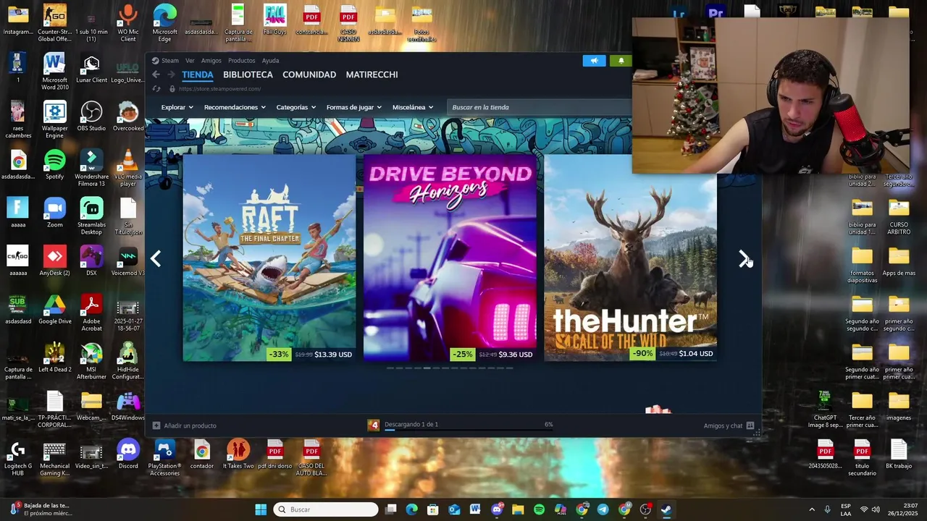Click Añadir un producto link

(190, 425)
